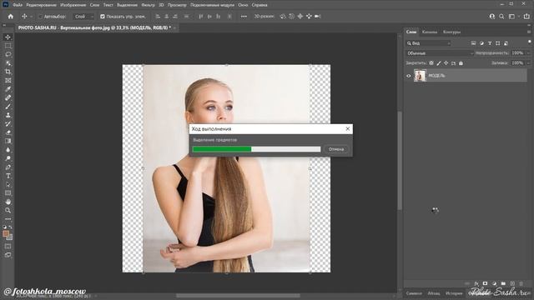Toggle lock image pixels brush icon
This screenshot has width=534, height=300.
coord(439,63)
